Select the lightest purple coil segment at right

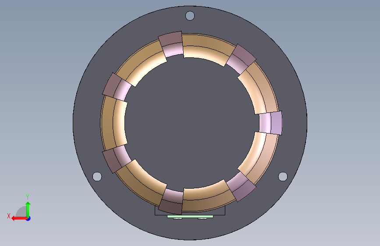(270, 123)
